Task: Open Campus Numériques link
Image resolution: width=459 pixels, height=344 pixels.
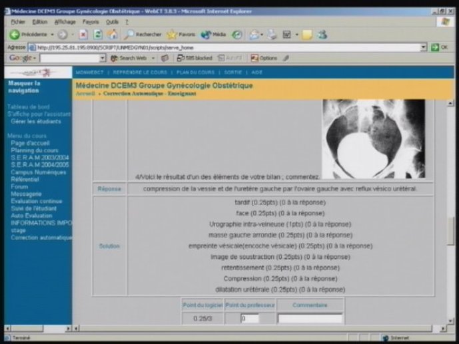Action: point(39,172)
